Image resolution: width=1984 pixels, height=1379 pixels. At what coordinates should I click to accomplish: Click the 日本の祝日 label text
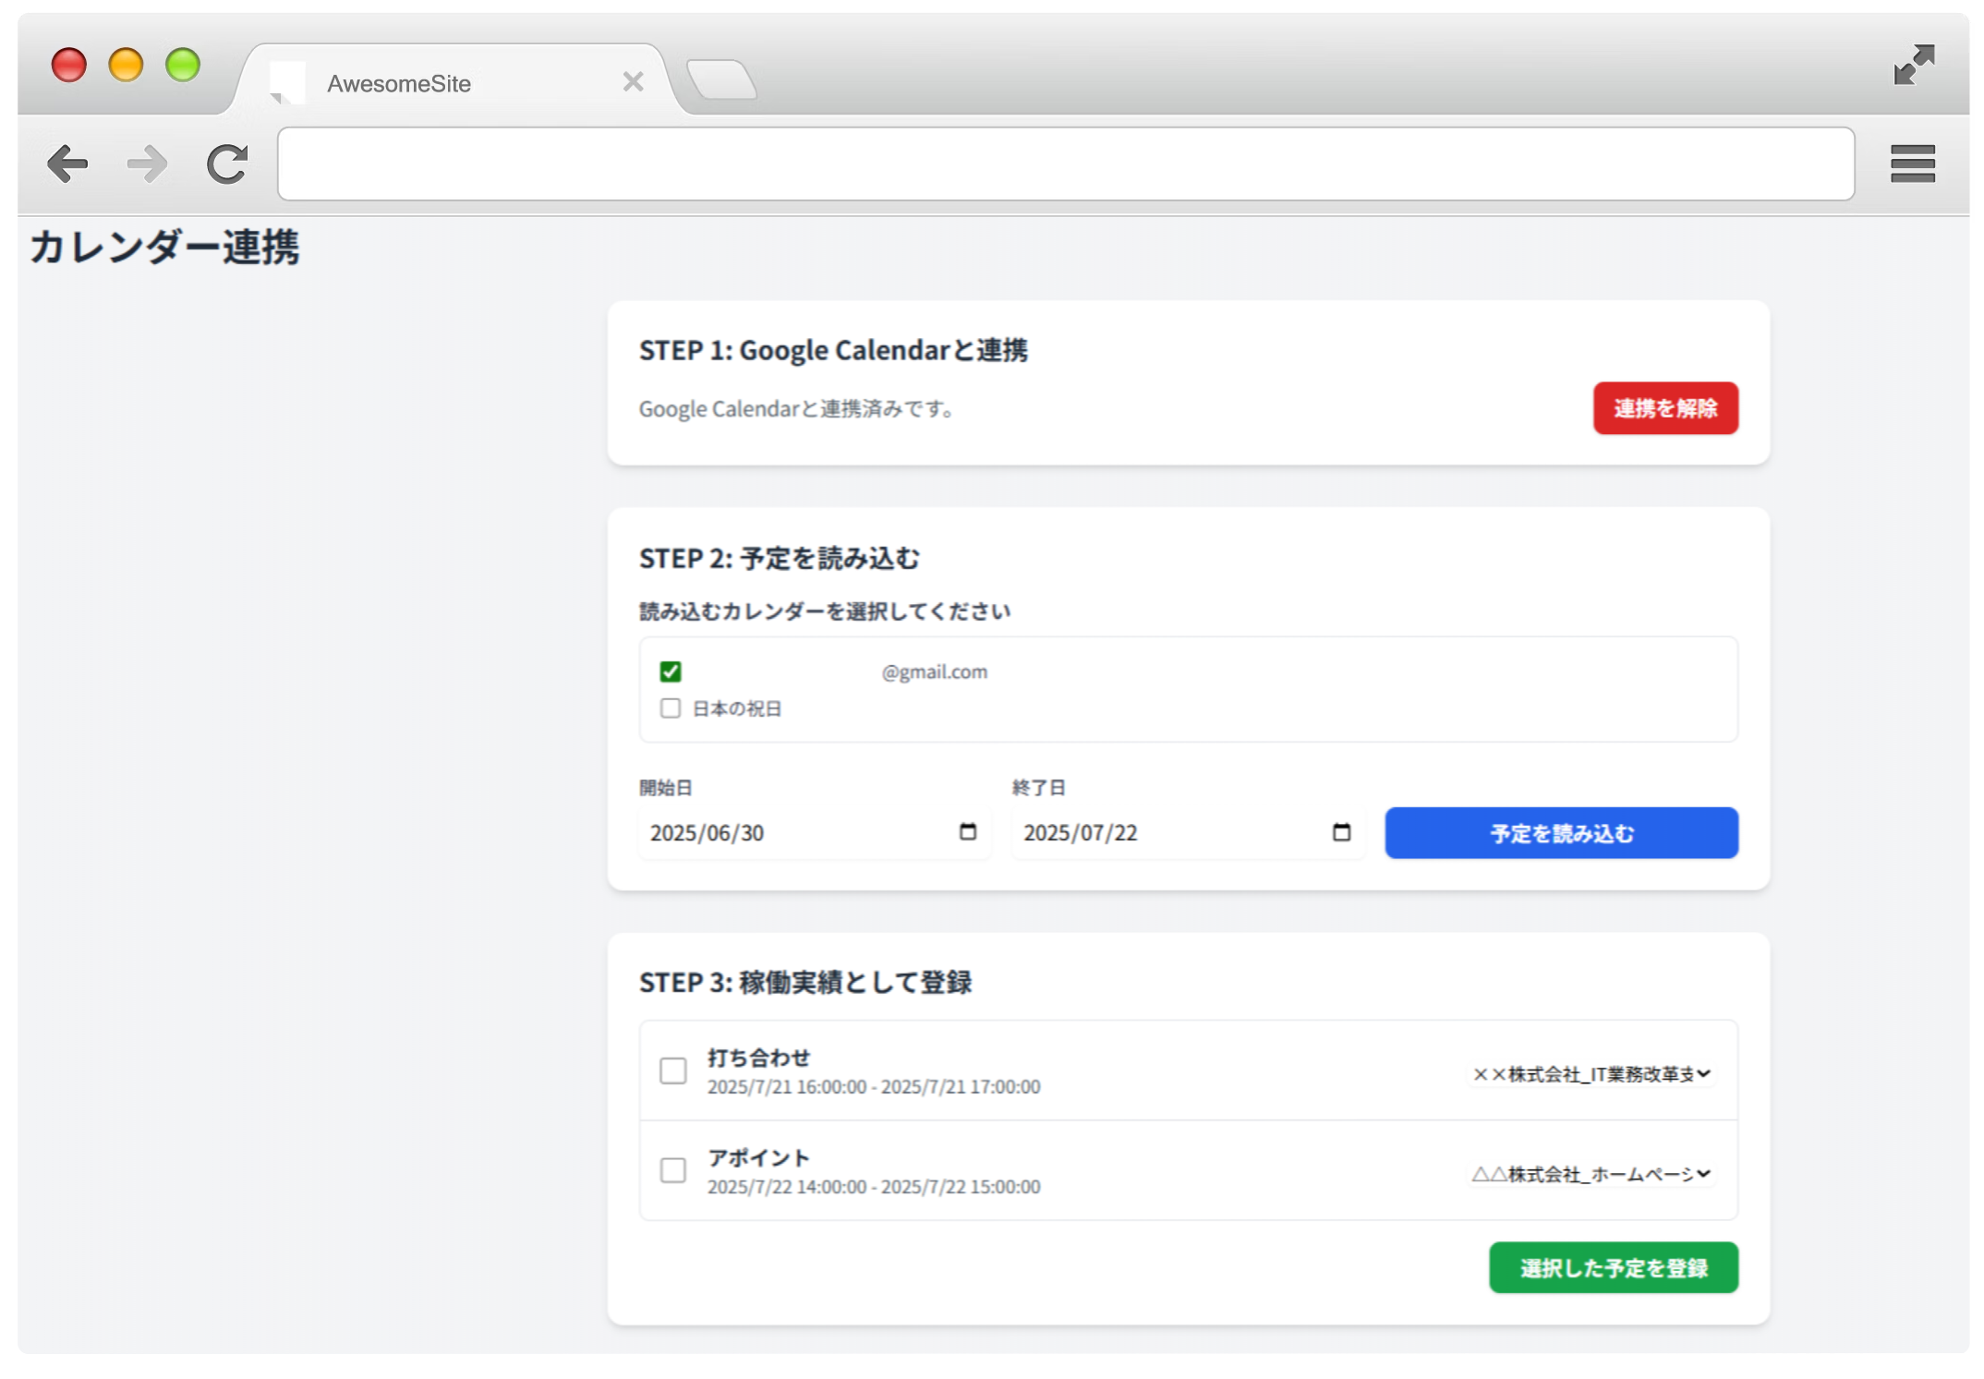pos(737,708)
